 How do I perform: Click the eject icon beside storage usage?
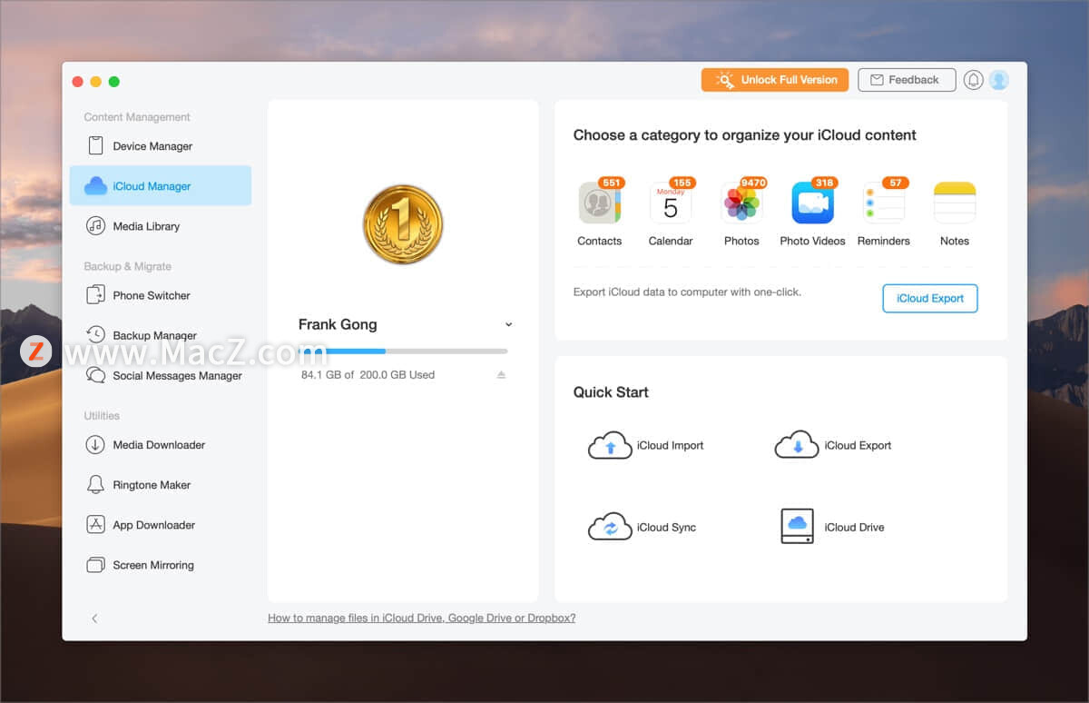point(501,375)
